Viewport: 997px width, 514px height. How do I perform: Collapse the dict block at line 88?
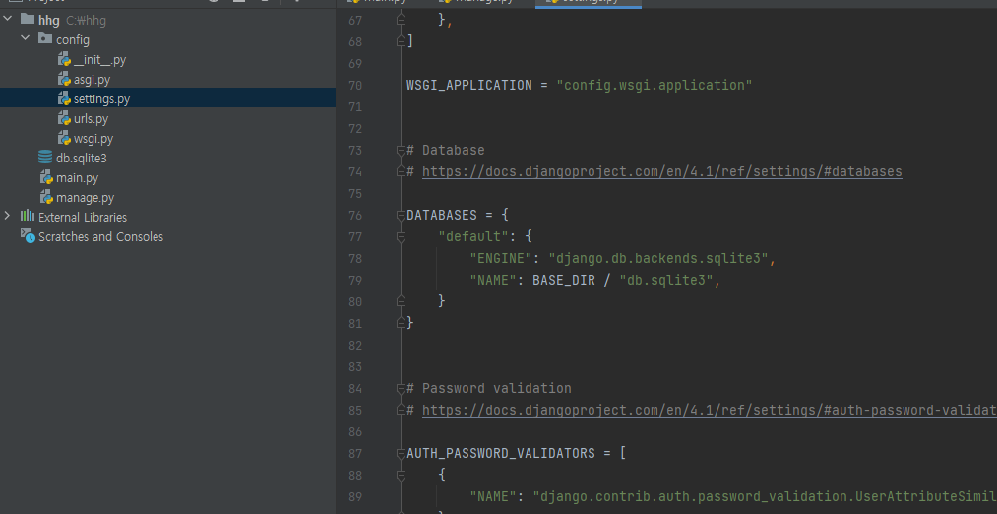[x=401, y=475]
